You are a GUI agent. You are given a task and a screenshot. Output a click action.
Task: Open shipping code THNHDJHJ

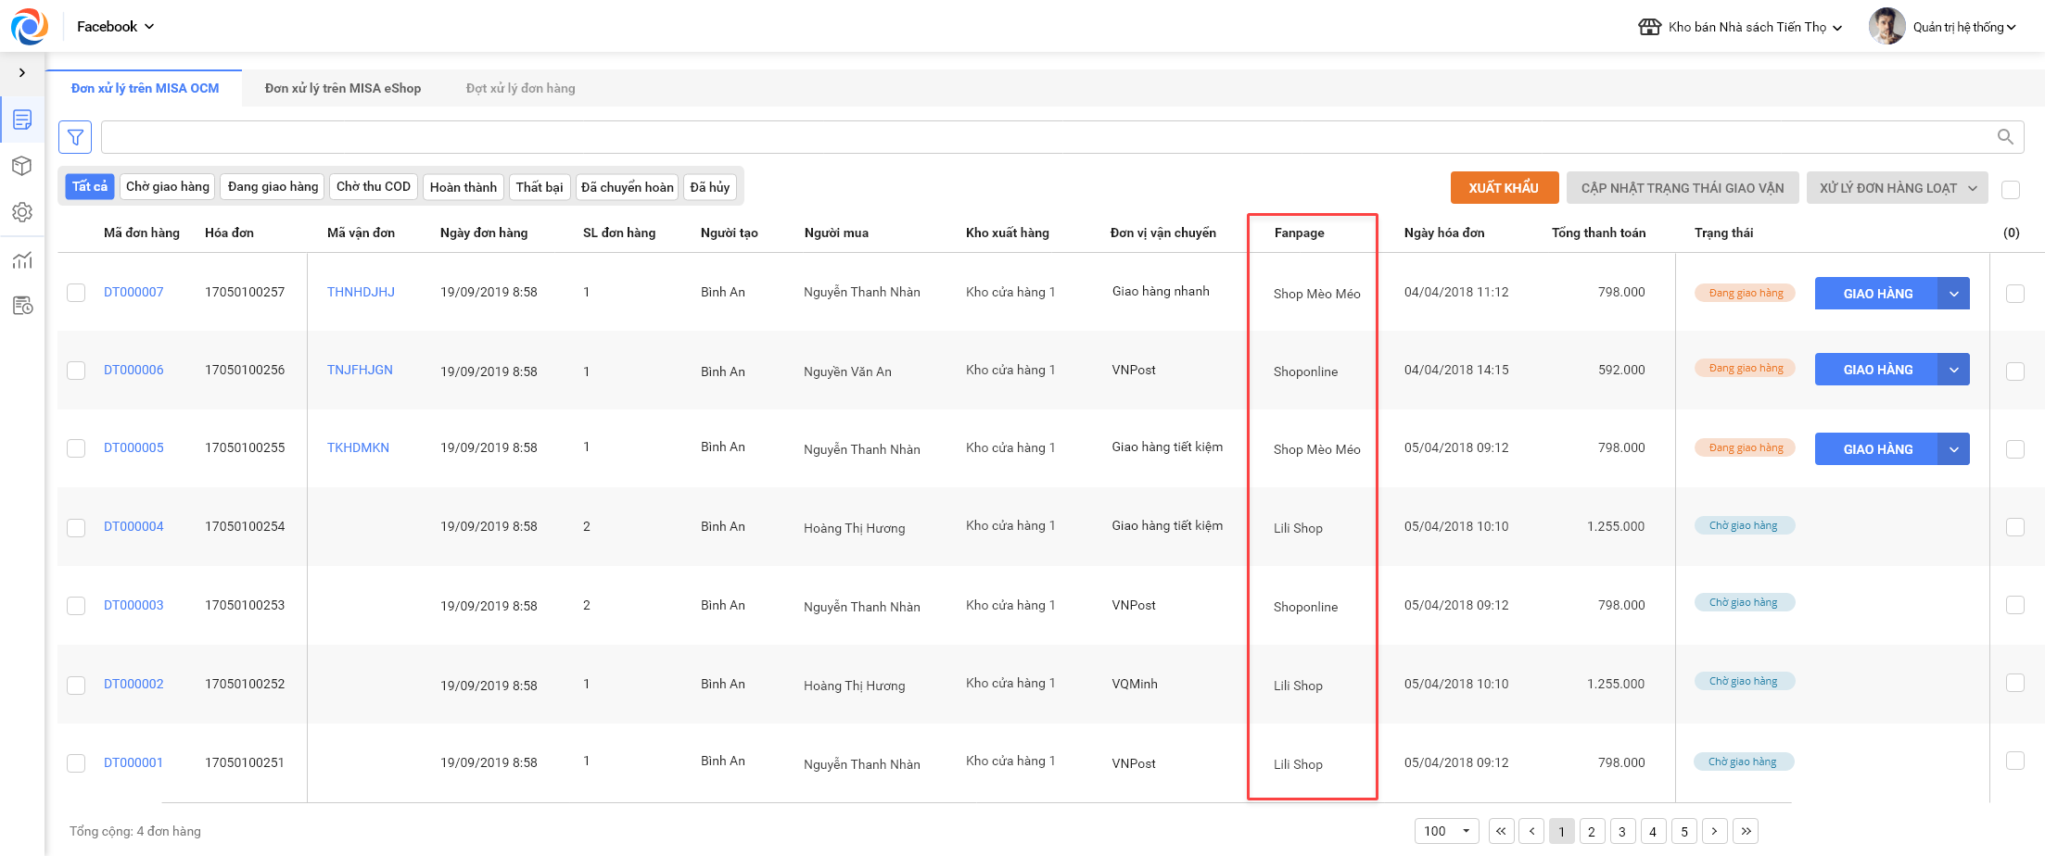pos(361,292)
